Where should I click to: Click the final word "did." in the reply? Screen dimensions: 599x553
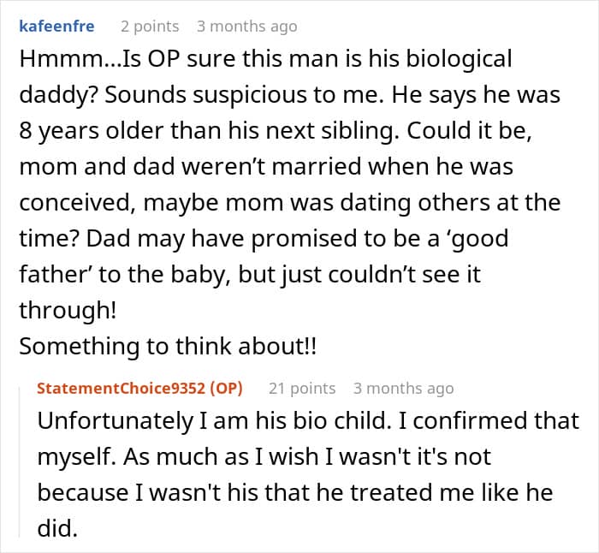(x=57, y=528)
